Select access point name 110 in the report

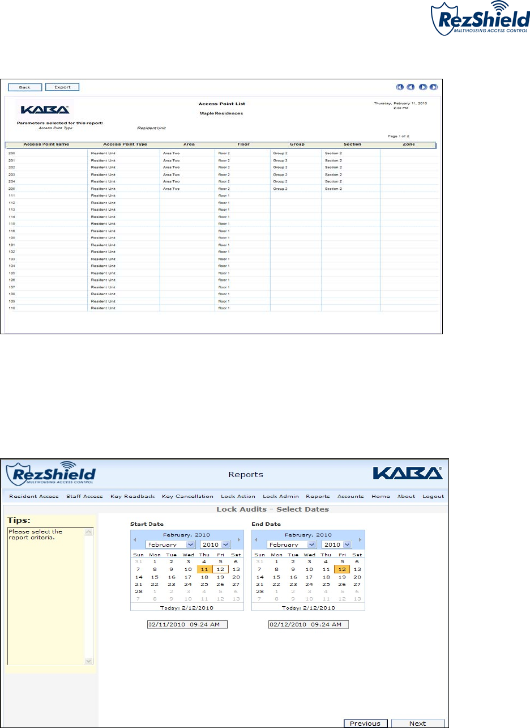click(12, 308)
